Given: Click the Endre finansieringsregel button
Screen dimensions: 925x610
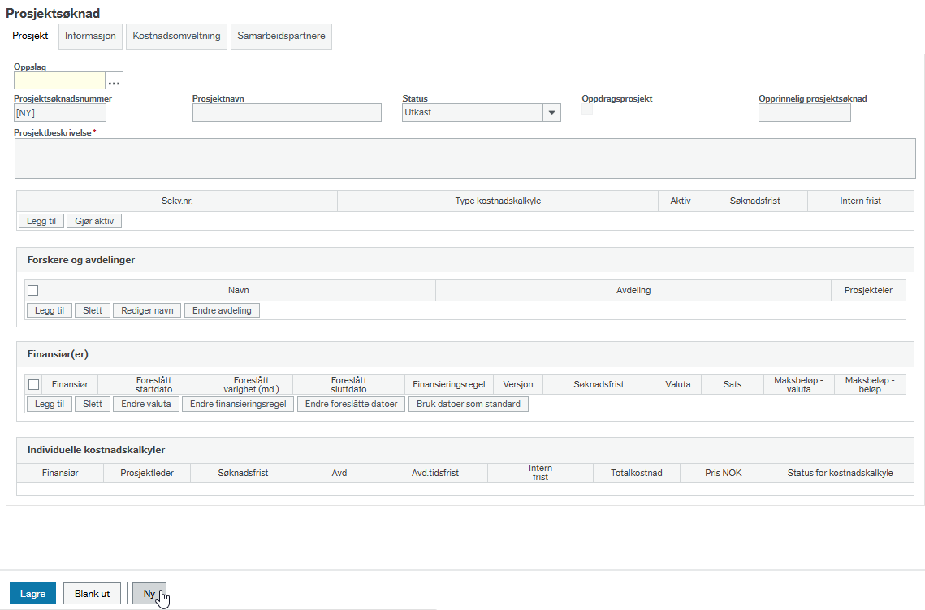Looking at the screenshot, I should (238, 405).
